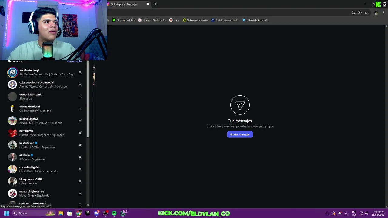Viewport: 388px width, 218px height.
Task: Open WhatsApp from taskbar
Action: point(123,213)
